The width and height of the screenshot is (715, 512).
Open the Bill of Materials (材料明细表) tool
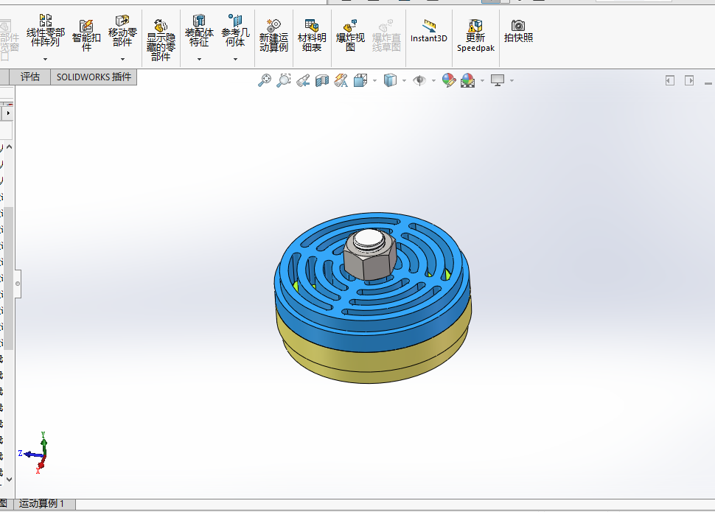coord(312,35)
